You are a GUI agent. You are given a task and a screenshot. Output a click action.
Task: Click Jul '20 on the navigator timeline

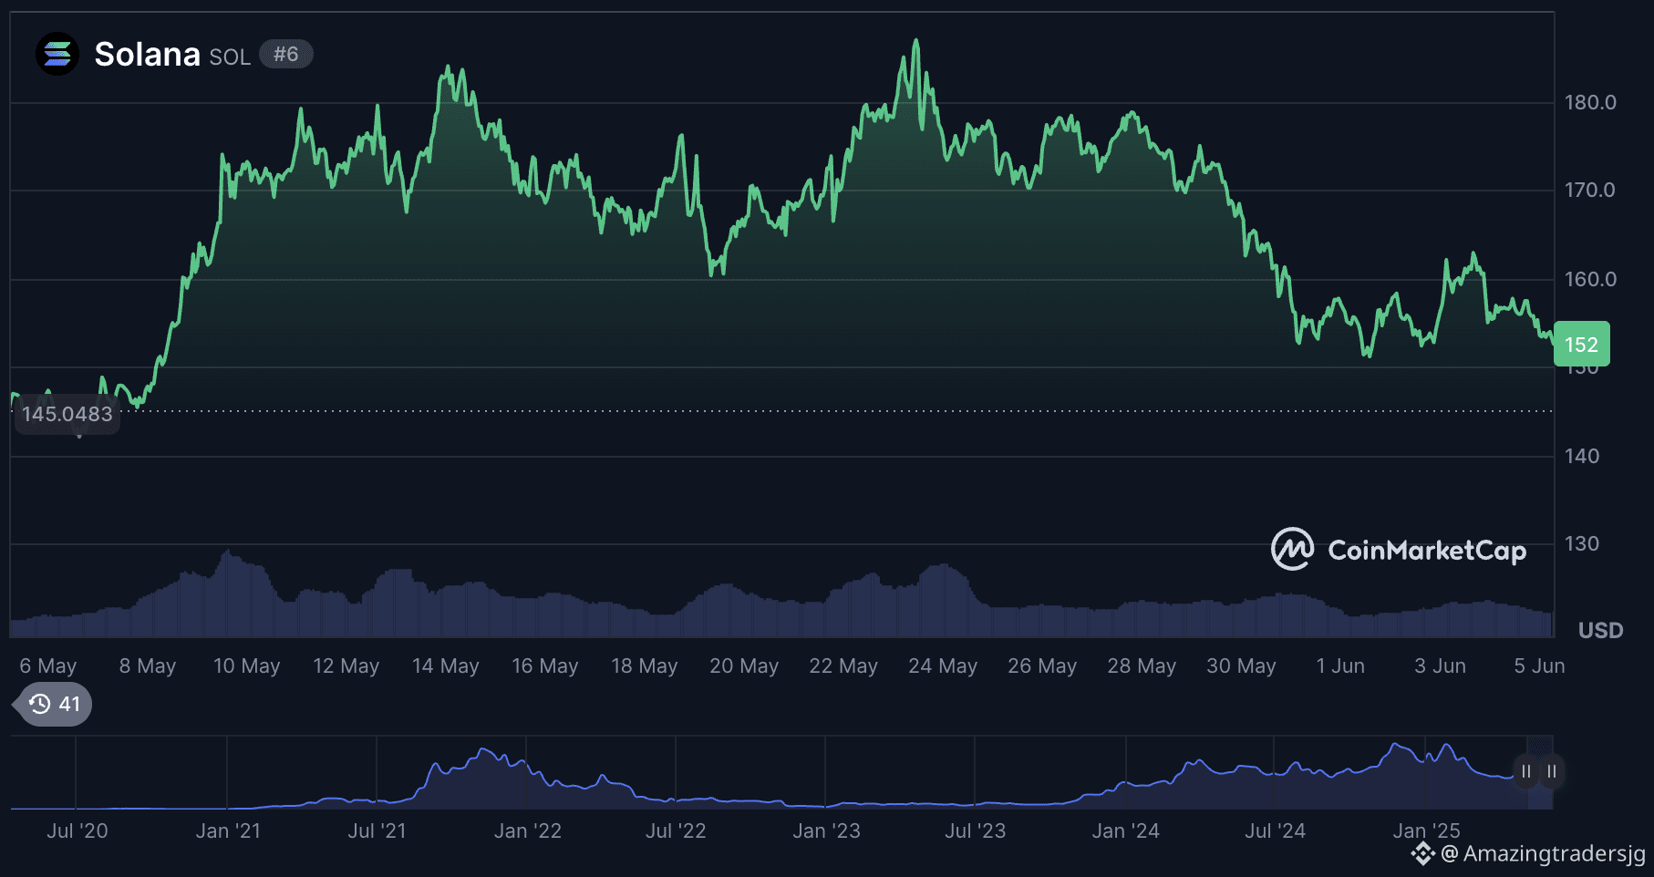point(78,831)
